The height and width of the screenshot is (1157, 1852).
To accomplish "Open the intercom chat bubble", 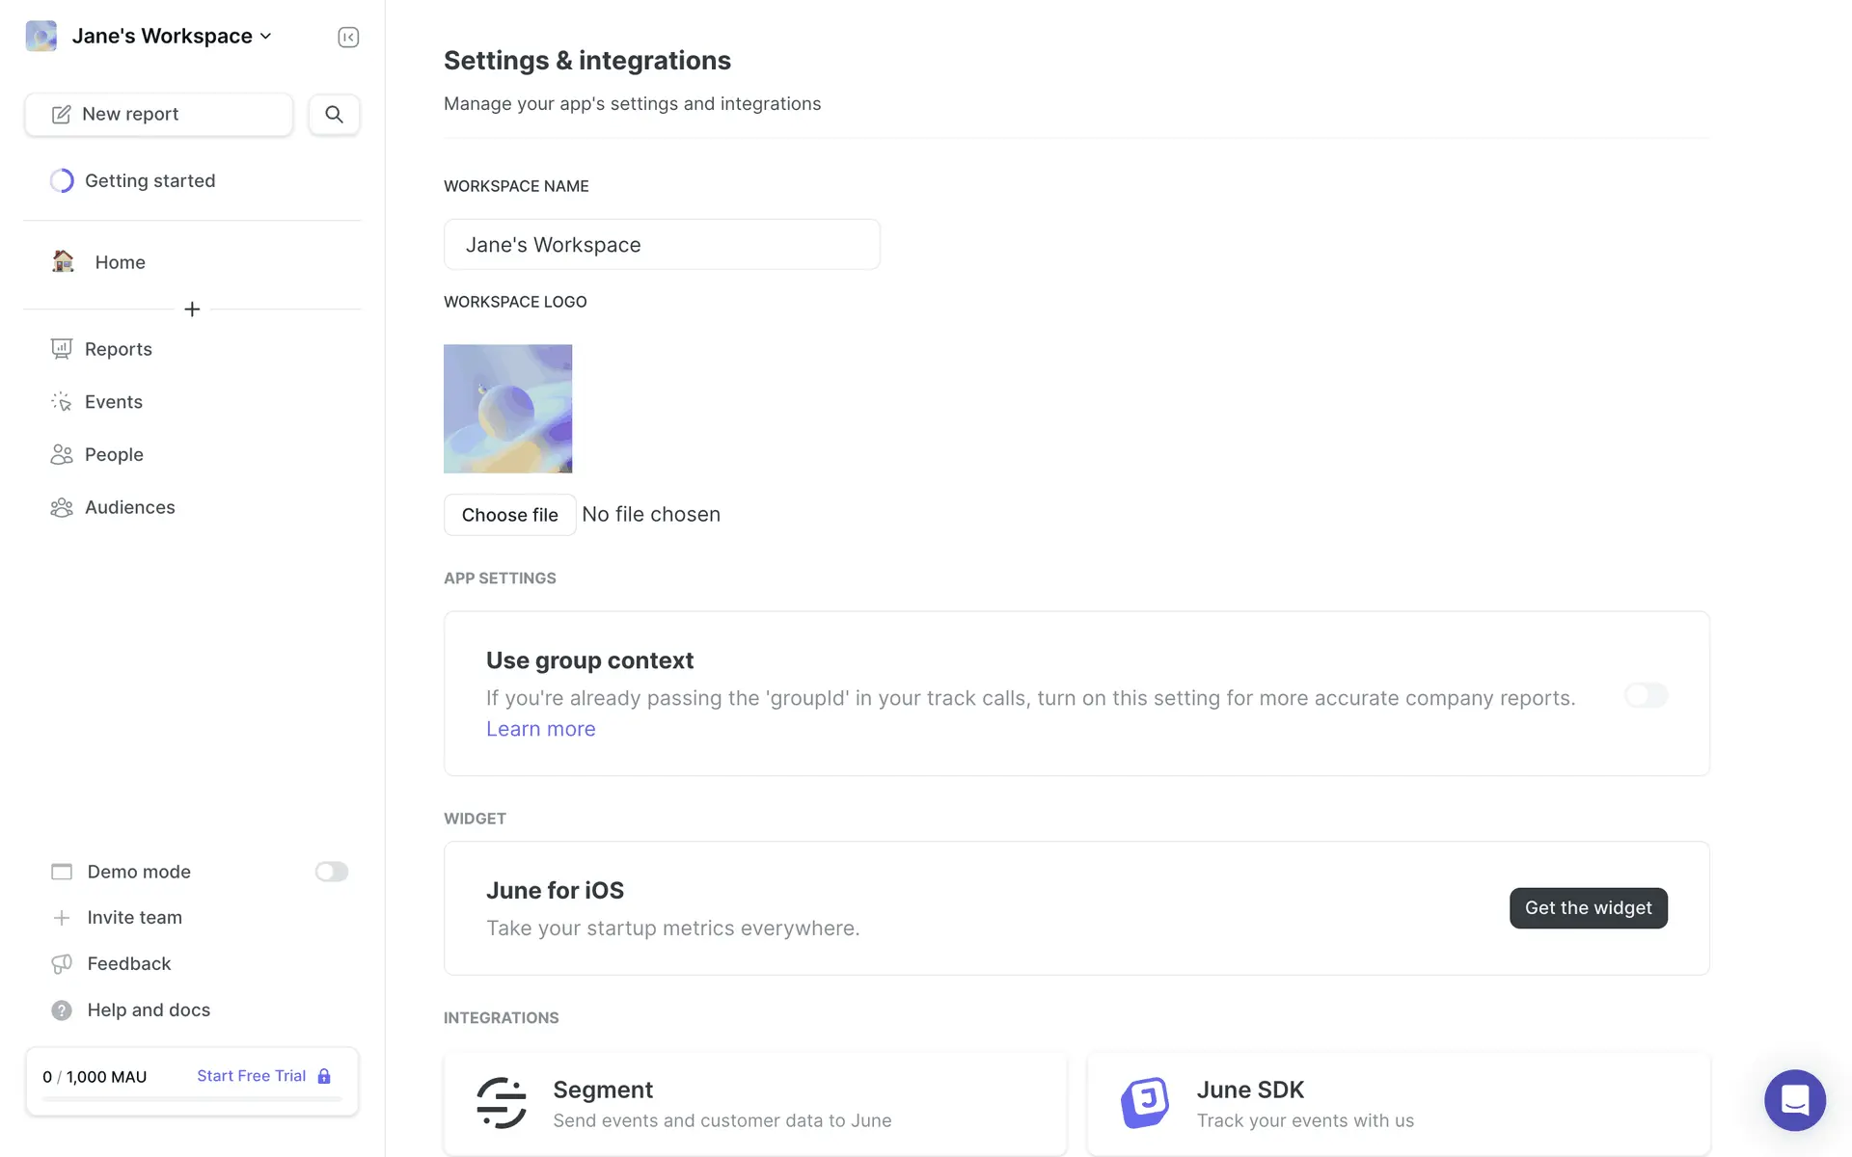I will (x=1794, y=1100).
